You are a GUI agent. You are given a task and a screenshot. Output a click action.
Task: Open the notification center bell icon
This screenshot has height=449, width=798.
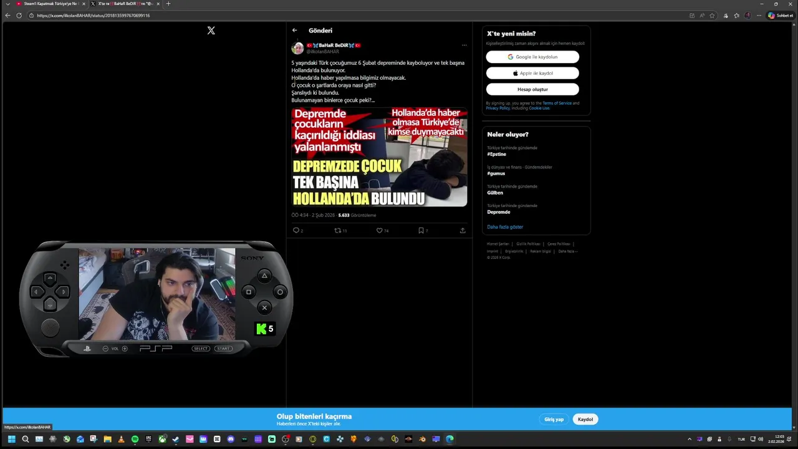[790, 439]
